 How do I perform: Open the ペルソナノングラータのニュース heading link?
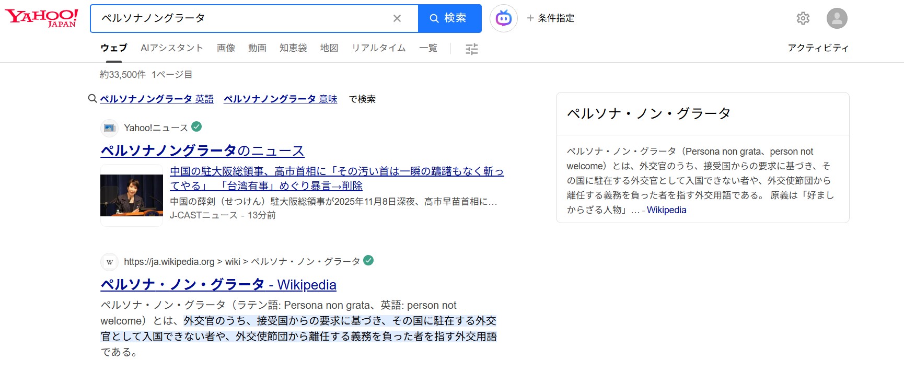pyautogui.click(x=202, y=151)
